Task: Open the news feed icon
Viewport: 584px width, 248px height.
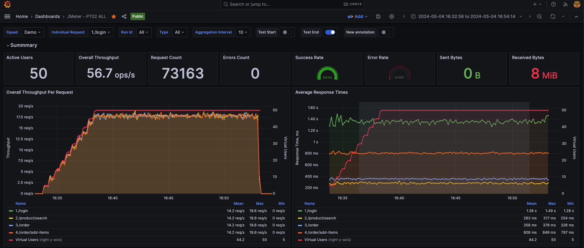Action: (565, 4)
